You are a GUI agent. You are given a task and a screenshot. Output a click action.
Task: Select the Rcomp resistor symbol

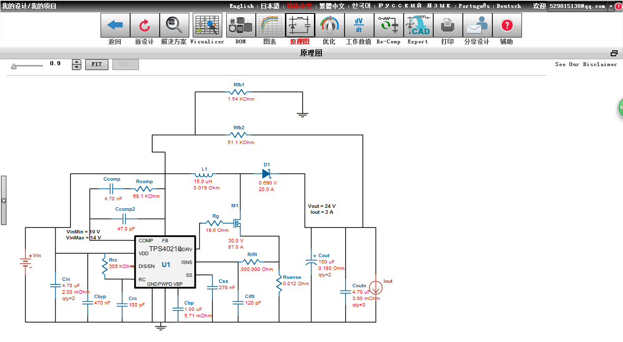(x=144, y=189)
